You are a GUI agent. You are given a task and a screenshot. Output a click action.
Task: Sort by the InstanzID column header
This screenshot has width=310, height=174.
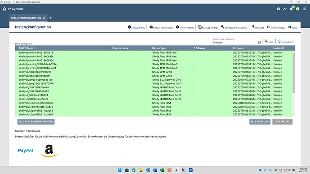pos(279,48)
